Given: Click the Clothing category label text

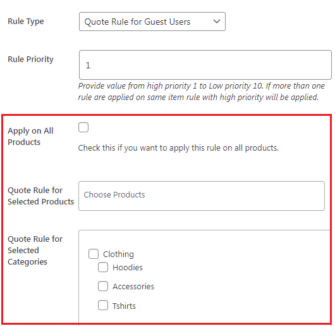Looking at the screenshot, I should (118, 254).
